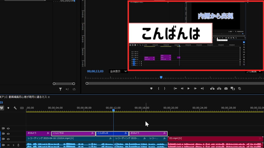Click fx badge on レコー... clip
This screenshot has height=148, width=264.
coord(164,138)
